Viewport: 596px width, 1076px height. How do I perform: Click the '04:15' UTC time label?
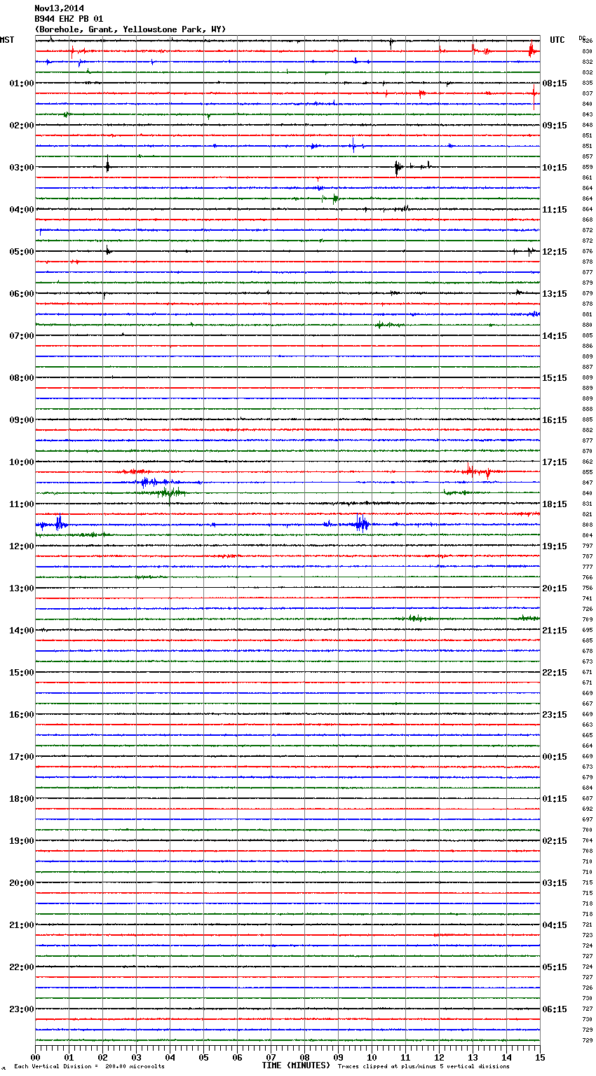coord(555,925)
